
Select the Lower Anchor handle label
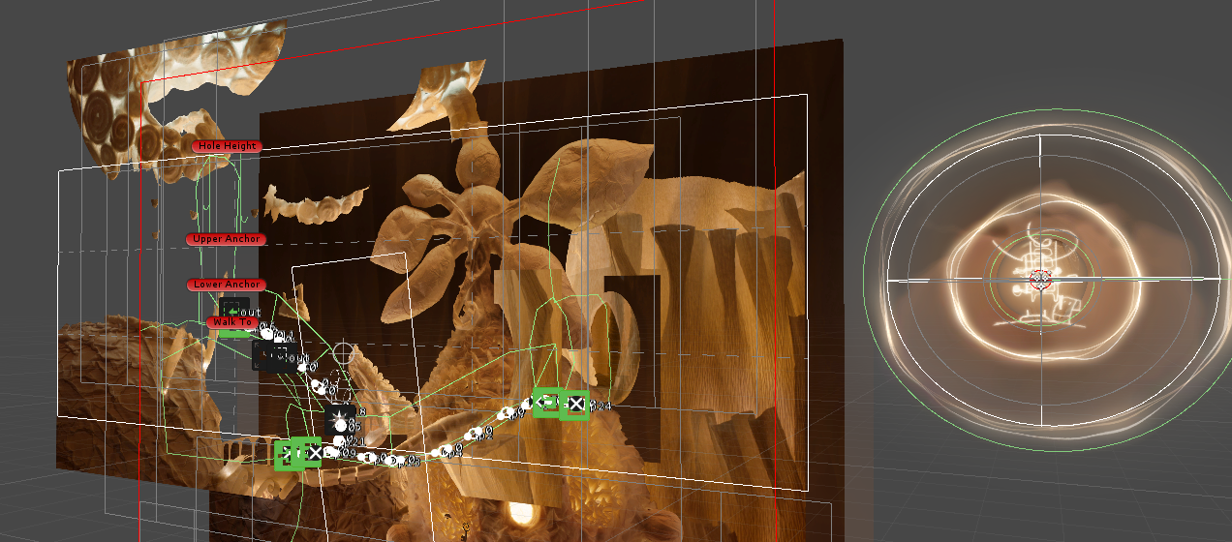tap(226, 285)
